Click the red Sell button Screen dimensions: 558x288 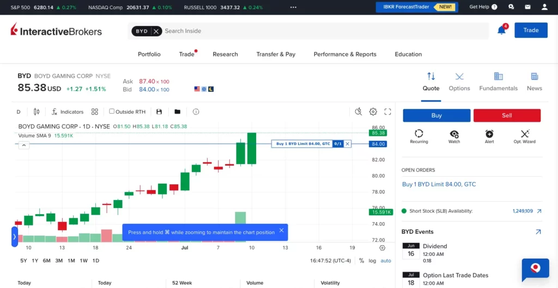pos(507,115)
